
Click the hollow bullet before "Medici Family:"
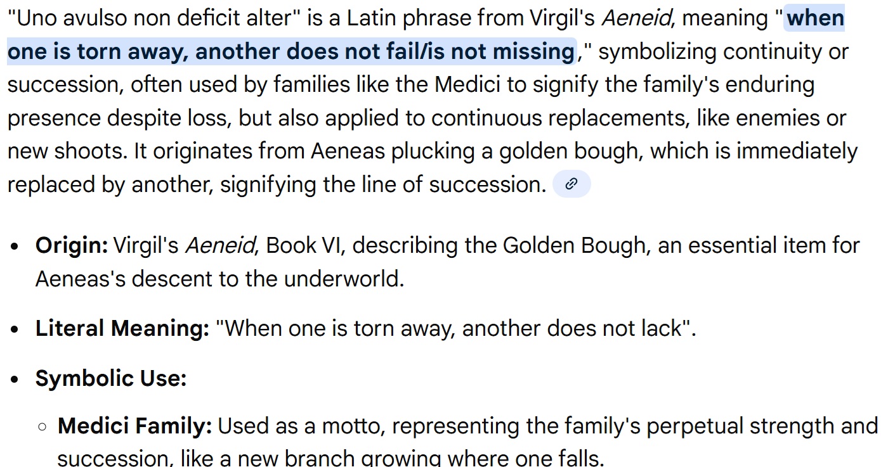pos(42,426)
